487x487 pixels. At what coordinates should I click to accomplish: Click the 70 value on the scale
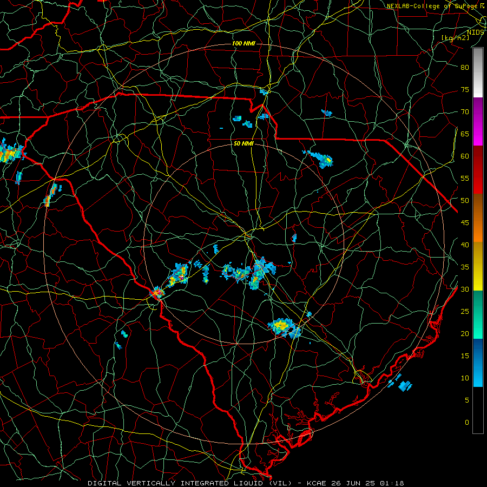point(465,112)
